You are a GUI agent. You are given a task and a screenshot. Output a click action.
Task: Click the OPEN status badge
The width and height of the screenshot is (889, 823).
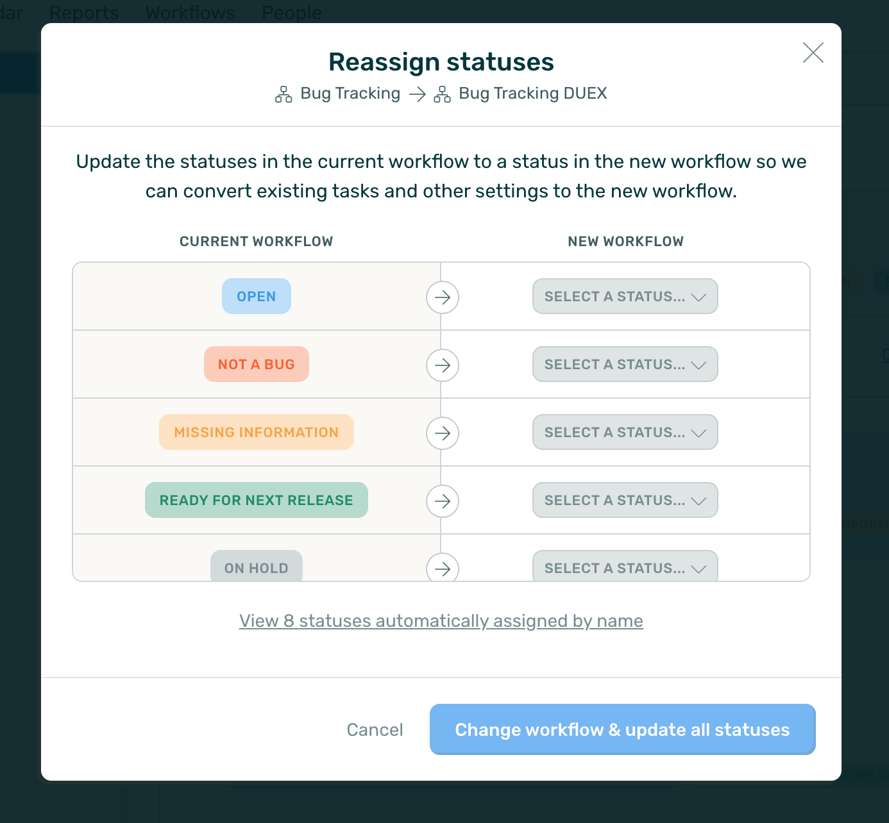256,297
